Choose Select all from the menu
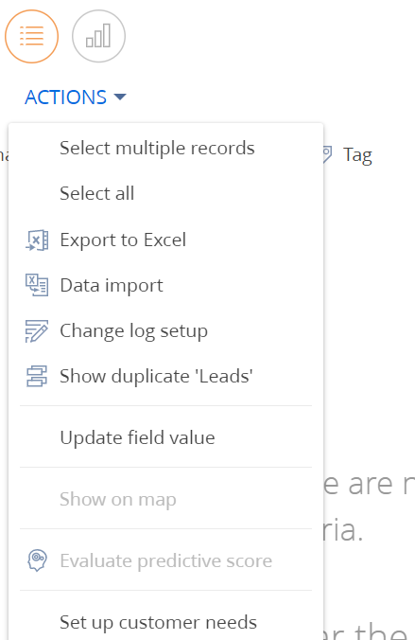415x640 pixels. (166, 193)
